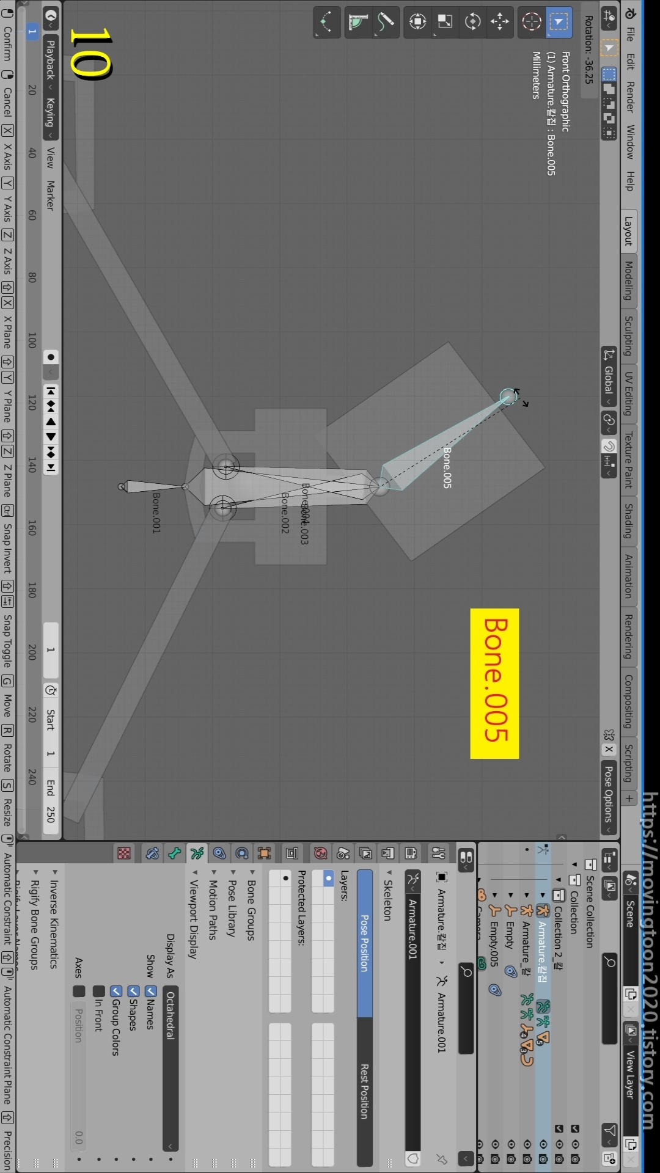660x1173 pixels.
Task: Toggle the Names checkbox
Action: click(x=151, y=991)
